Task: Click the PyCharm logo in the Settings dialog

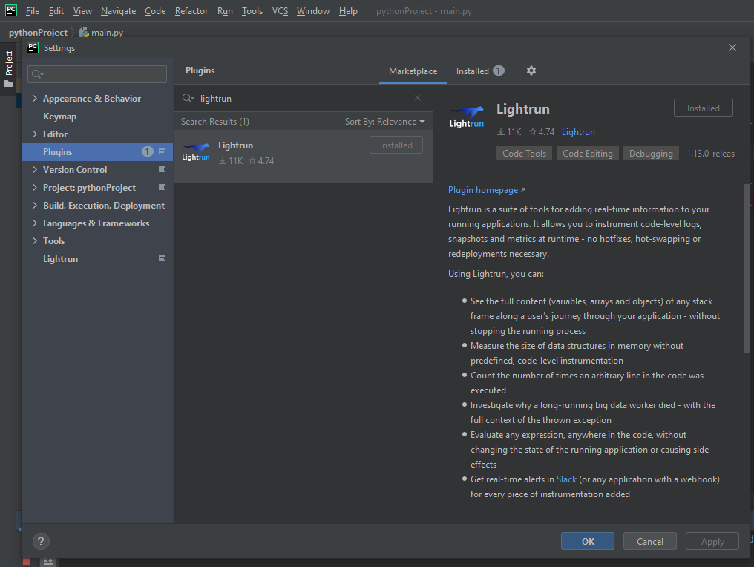Action: click(31, 47)
